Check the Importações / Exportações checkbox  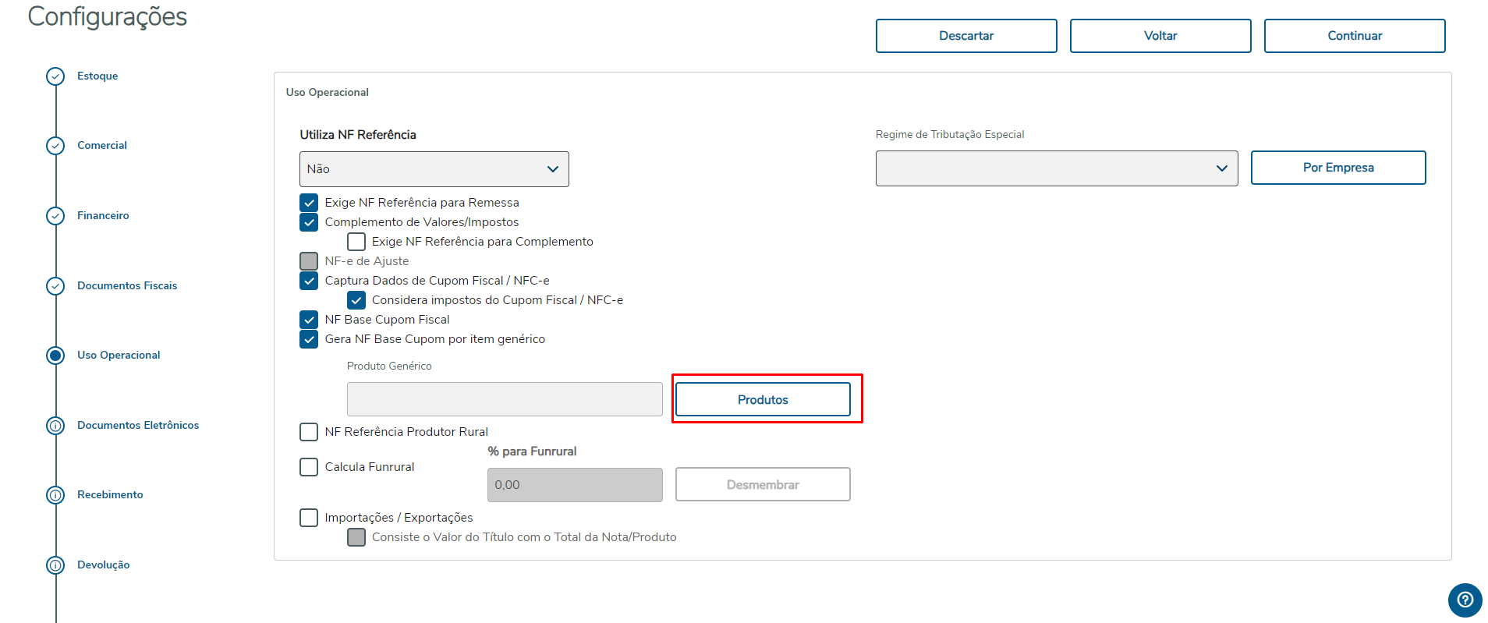click(x=309, y=518)
